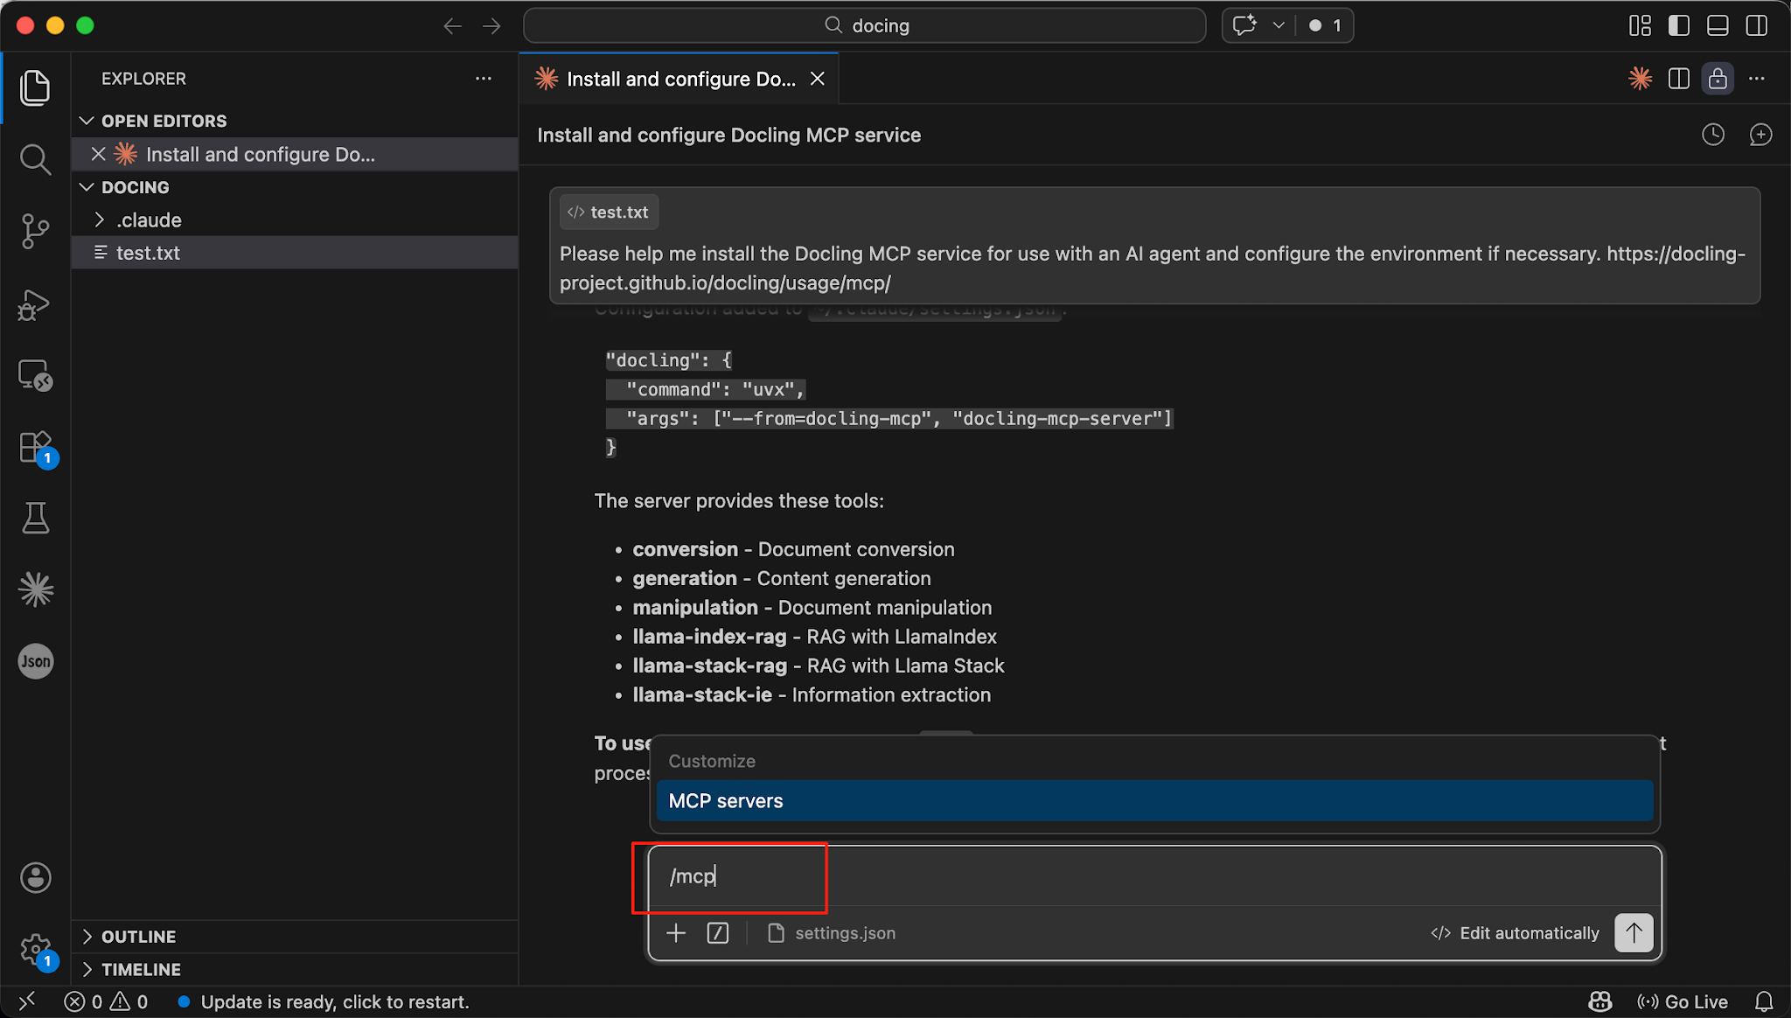Click the /mcp chat input field
Screen dimensions: 1791x1018
pos(1154,876)
